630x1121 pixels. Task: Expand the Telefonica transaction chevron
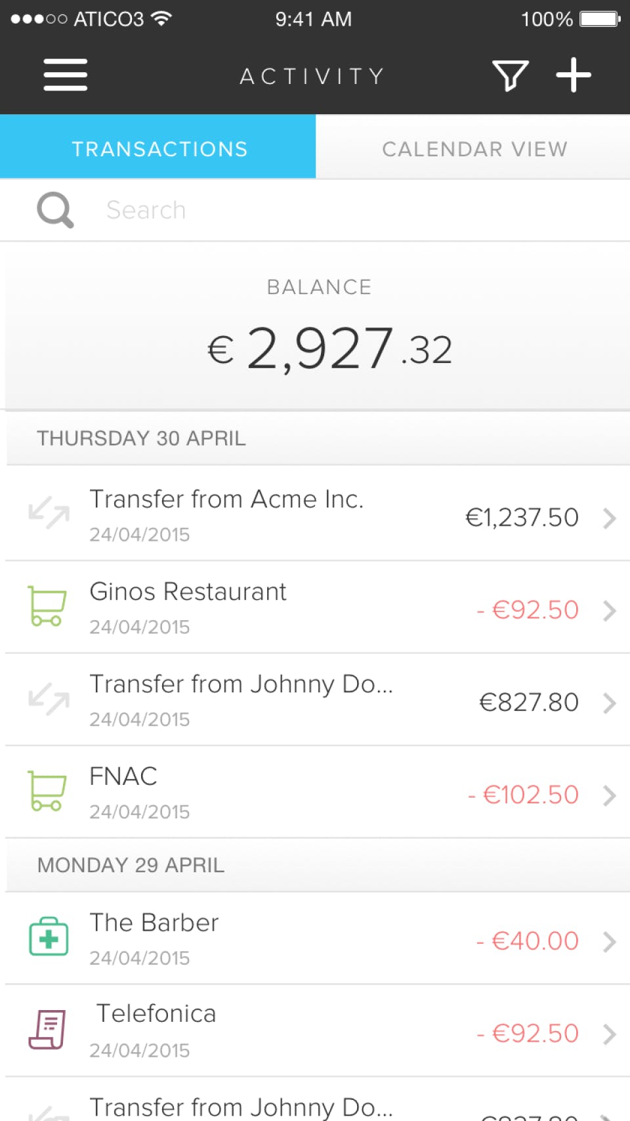click(610, 1034)
